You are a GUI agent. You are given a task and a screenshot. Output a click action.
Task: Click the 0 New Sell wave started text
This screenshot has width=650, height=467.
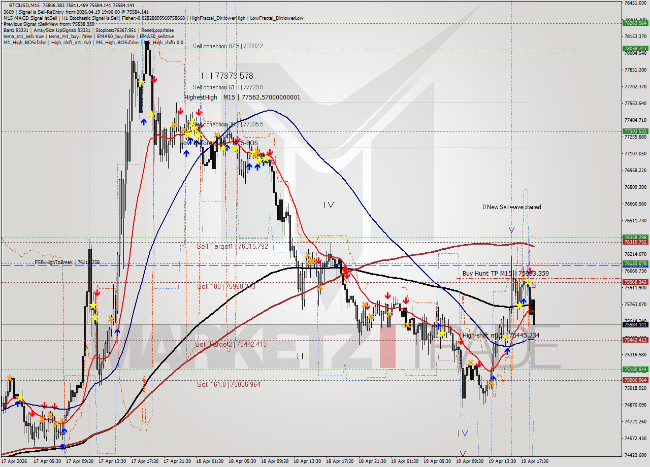[x=512, y=207]
